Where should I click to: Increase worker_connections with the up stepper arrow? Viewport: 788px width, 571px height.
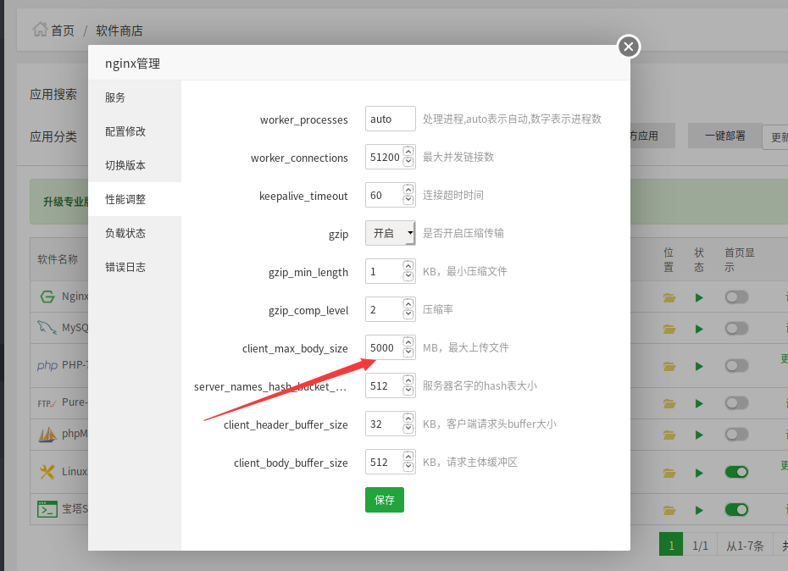coord(408,152)
